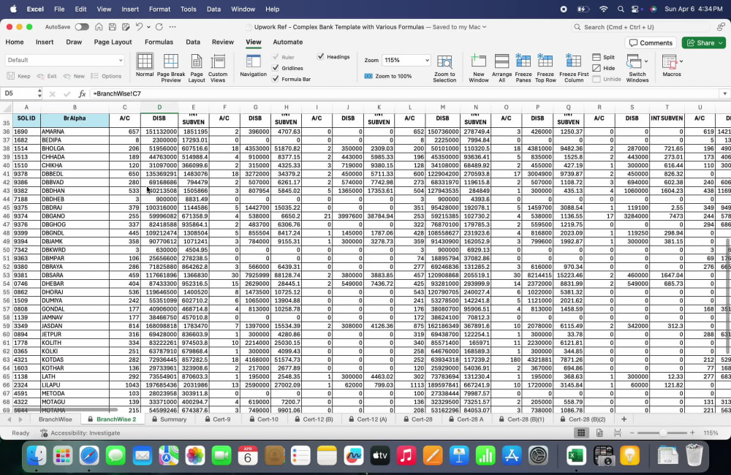The width and height of the screenshot is (731, 475).
Task: Click the Home icon in title bar
Action: (99, 27)
